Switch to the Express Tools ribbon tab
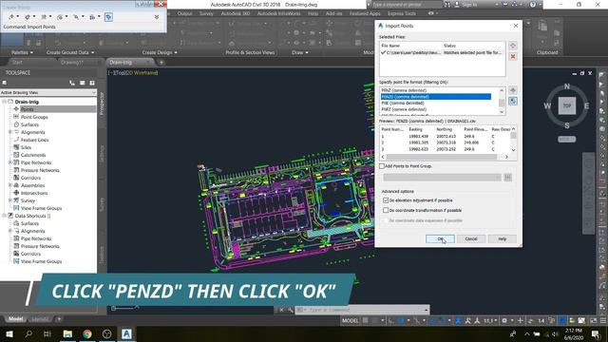 (402, 13)
